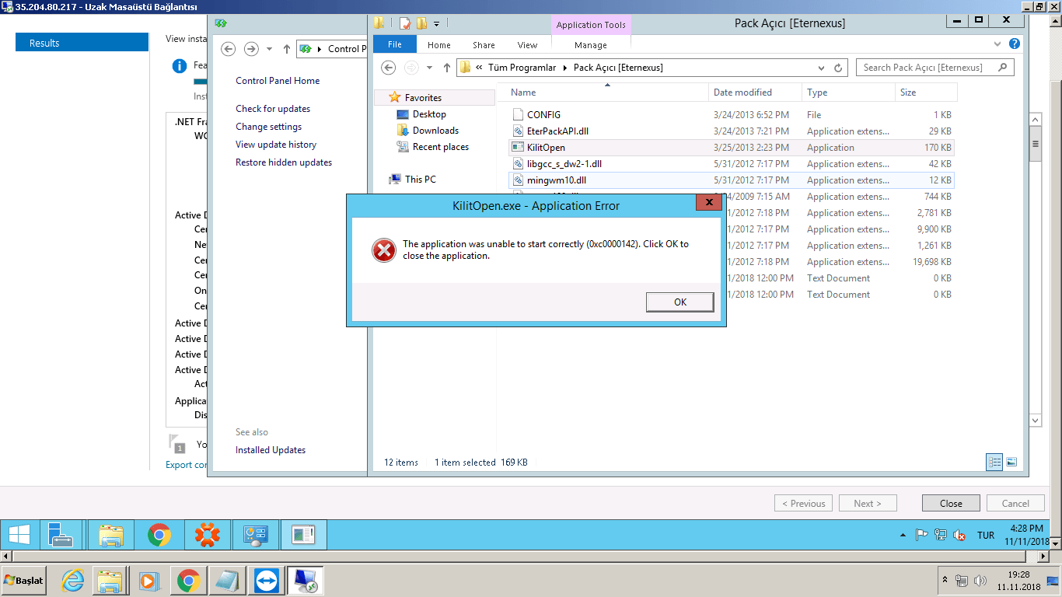Image resolution: width=1062 pixels, height=597 pixels.
Task: Refresh the Pack Açıcı folder view
Action: pyautogui.click(x=837, y=68)
